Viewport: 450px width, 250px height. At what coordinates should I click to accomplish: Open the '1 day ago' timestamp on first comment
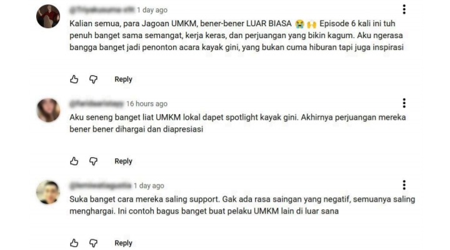pyautogui.click(x=152, y=10)
